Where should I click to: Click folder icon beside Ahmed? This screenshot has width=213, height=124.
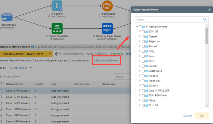(146, 46)
